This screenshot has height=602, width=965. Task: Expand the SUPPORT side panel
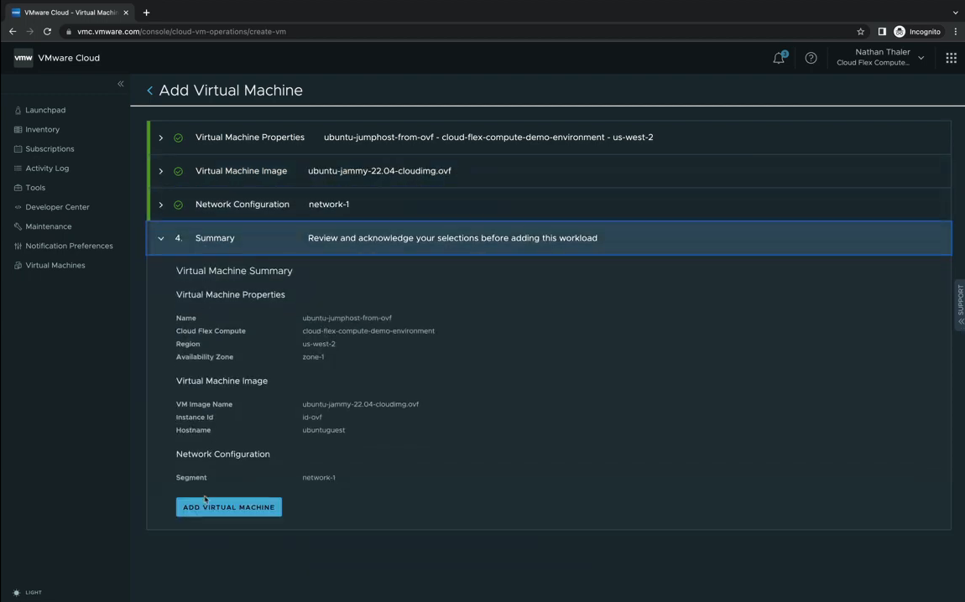[960, 305]
